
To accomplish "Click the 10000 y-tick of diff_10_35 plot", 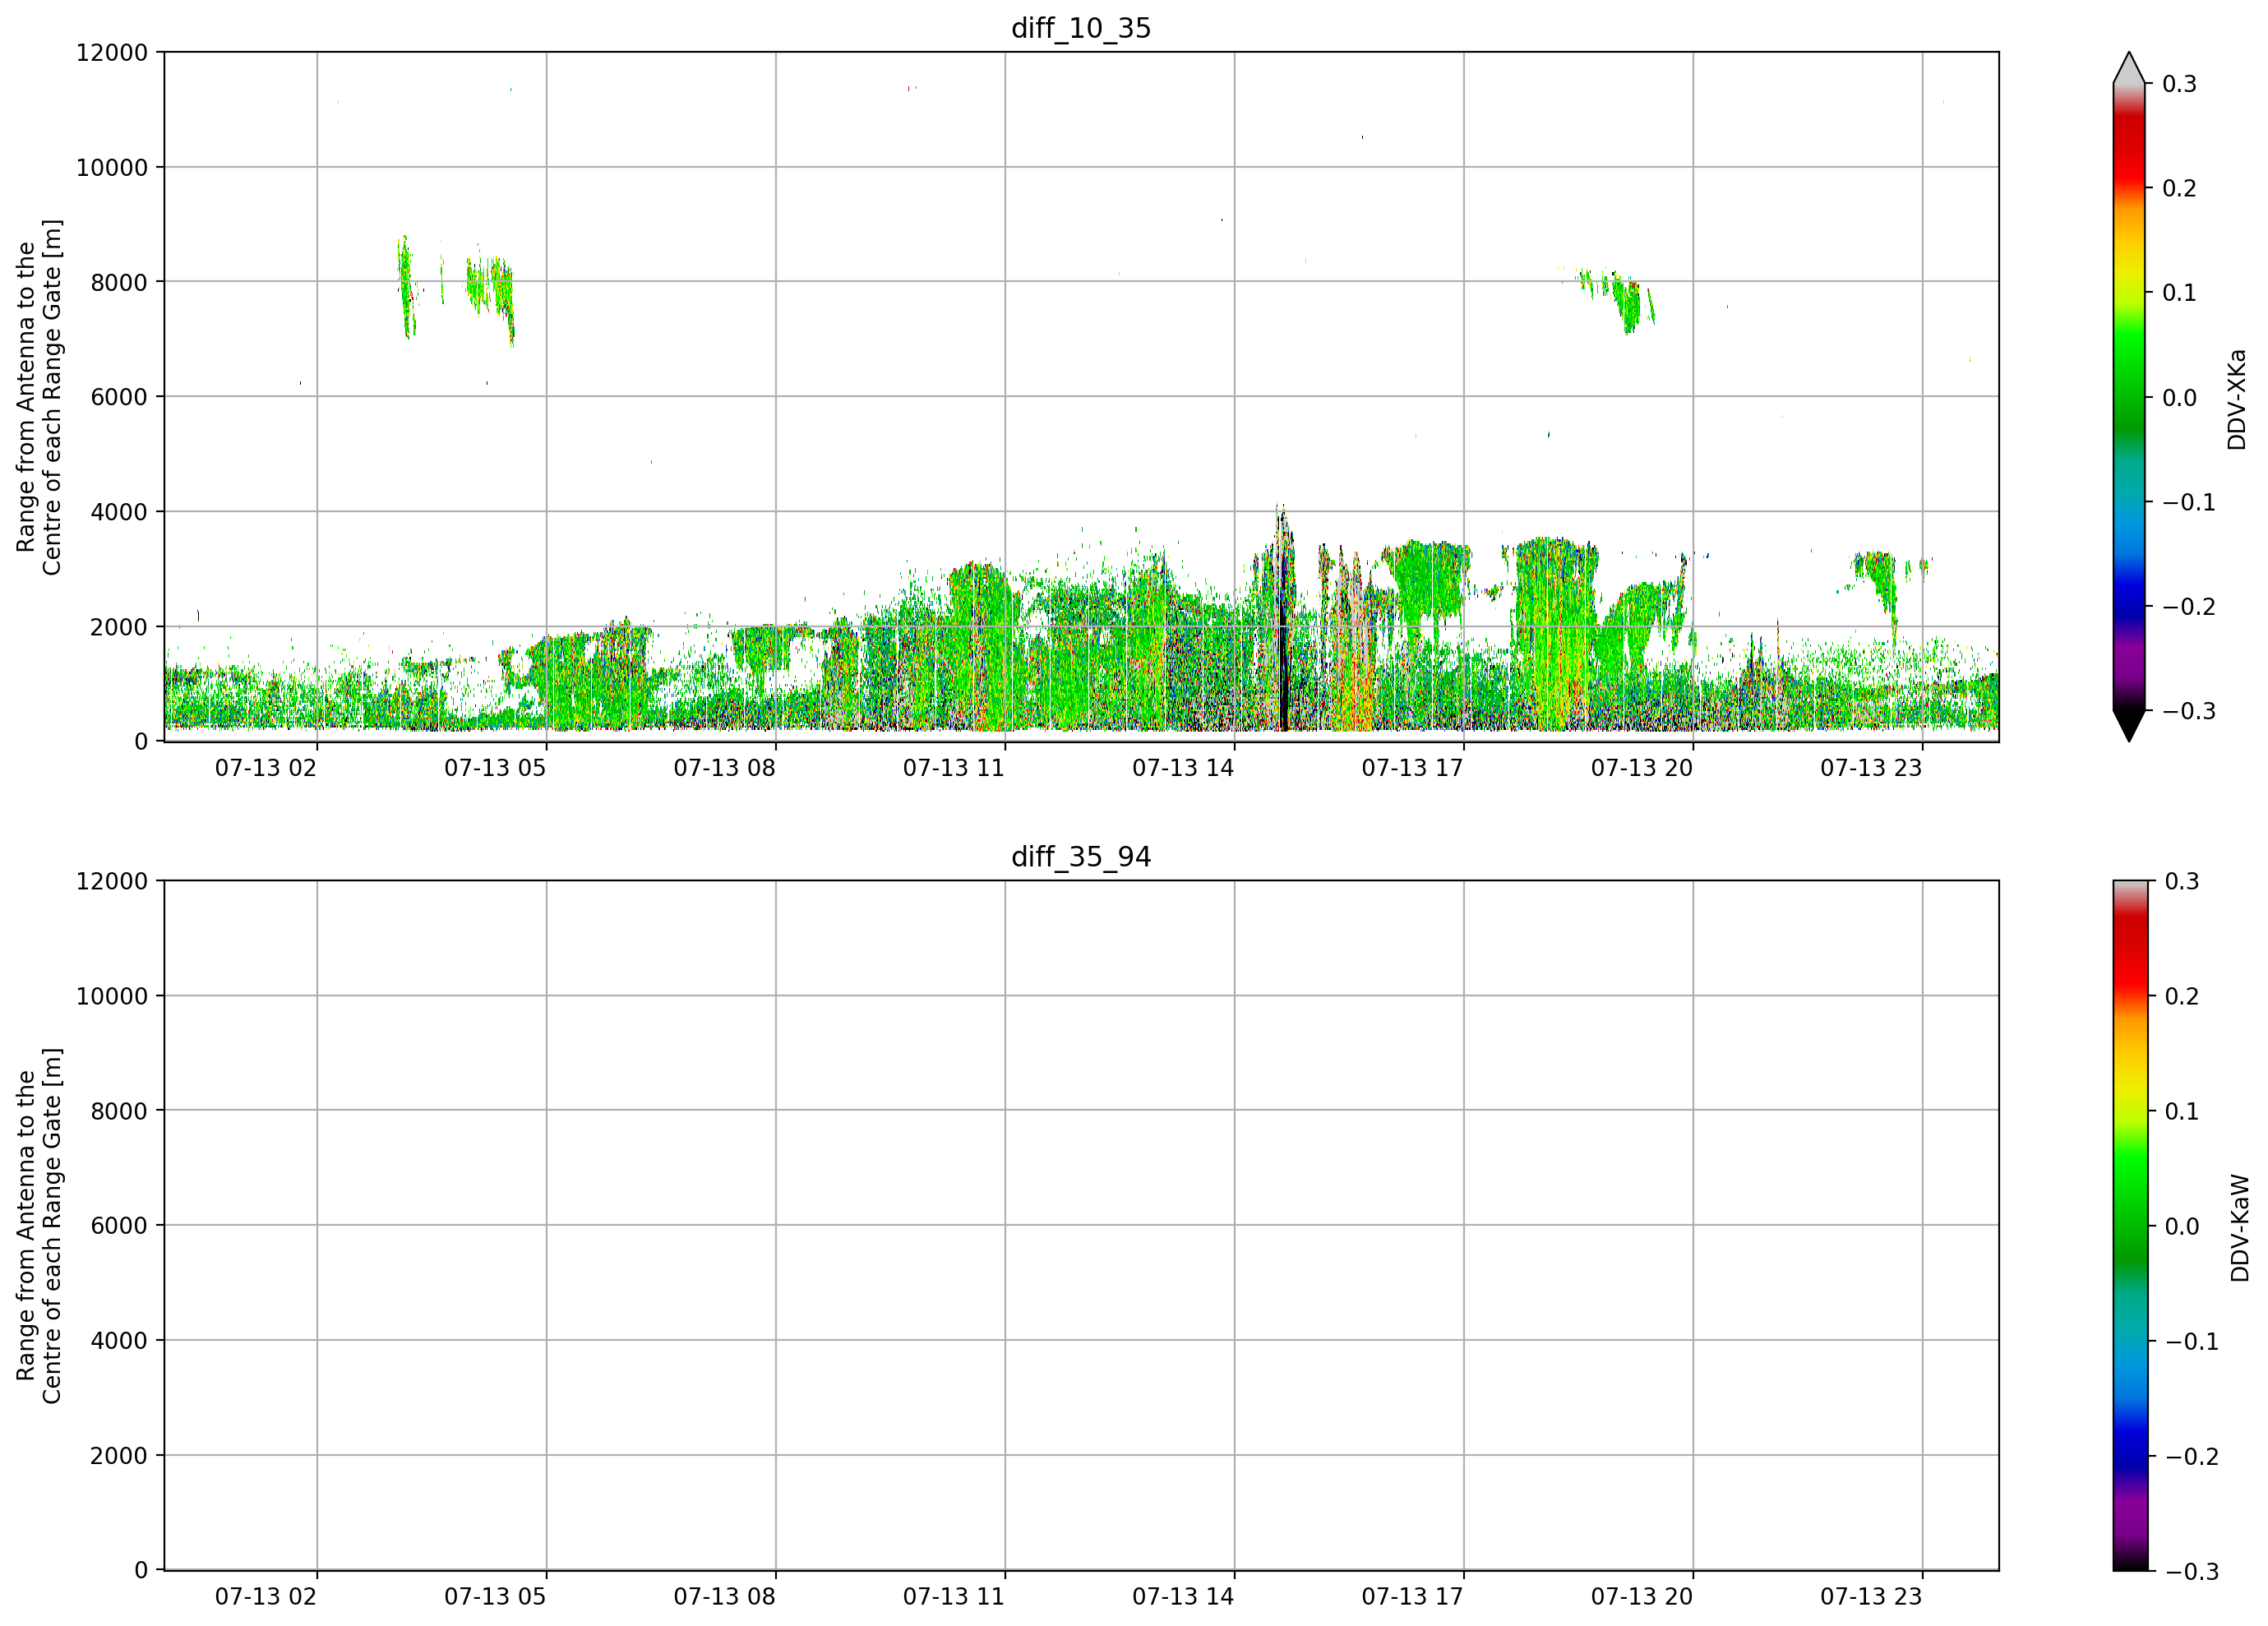I will tap(112, 168).
